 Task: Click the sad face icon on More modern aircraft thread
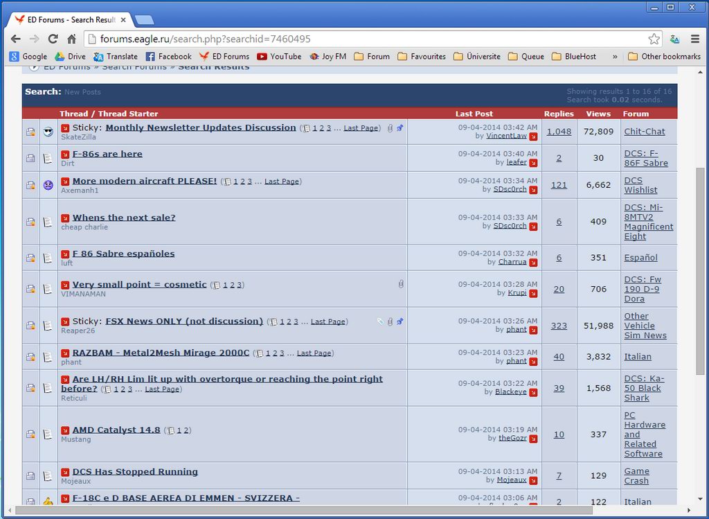48,185
